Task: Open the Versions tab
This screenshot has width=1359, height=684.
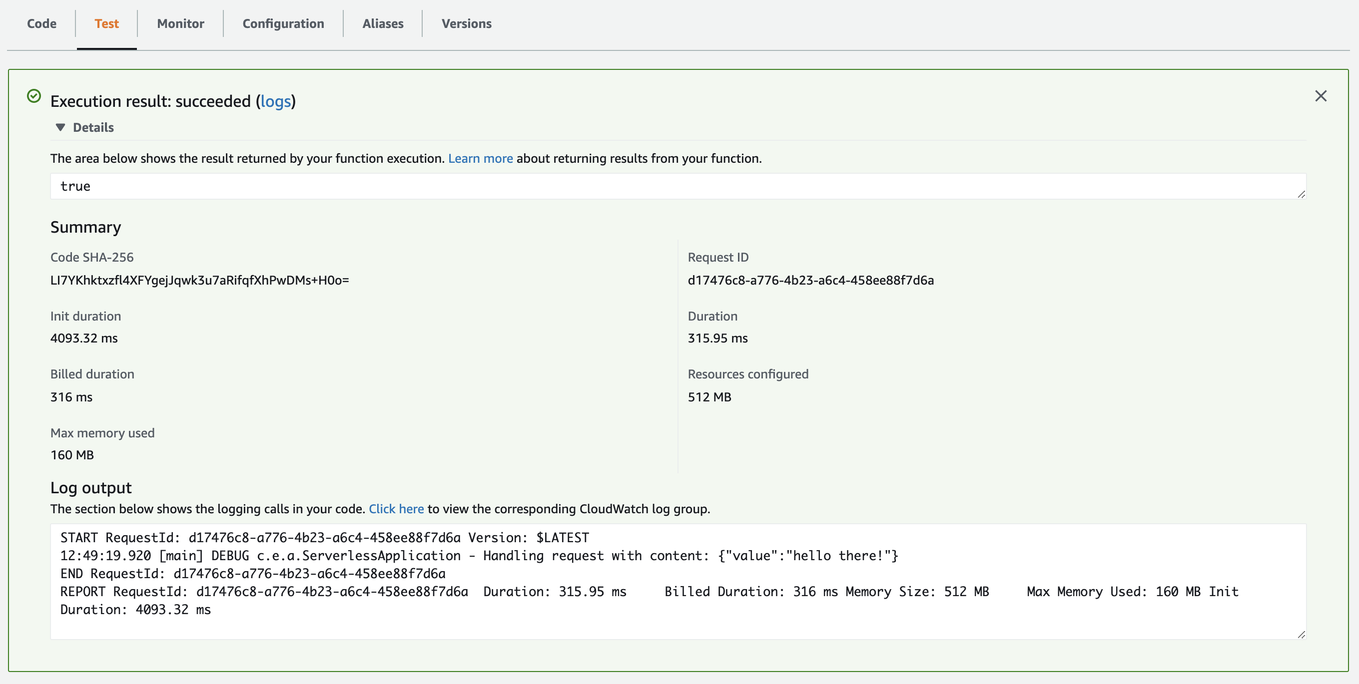Action: [466, 24]
